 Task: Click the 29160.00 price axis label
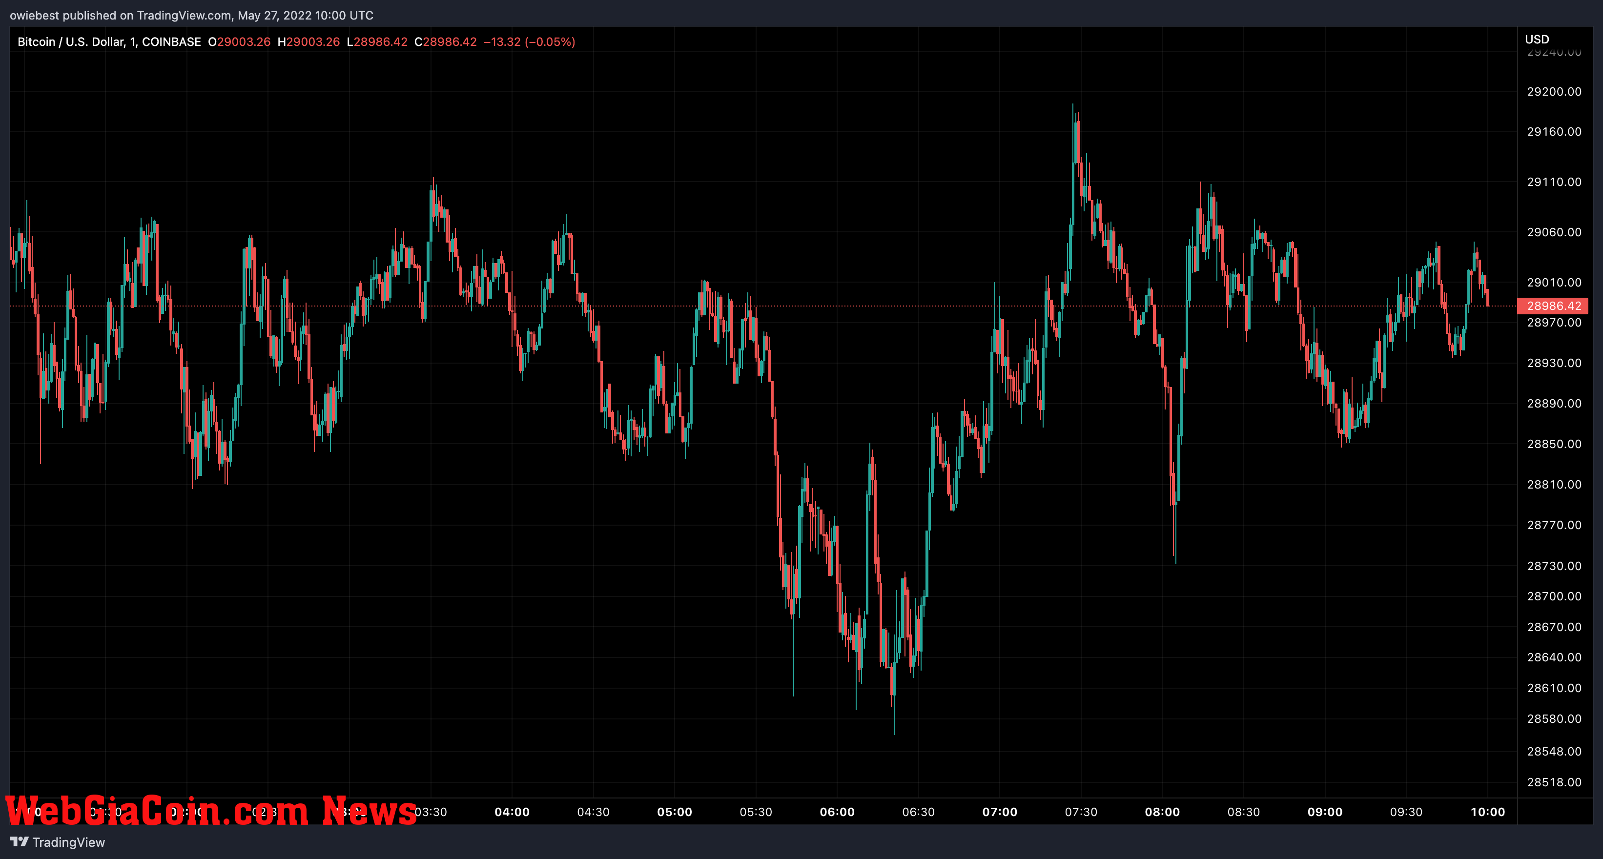(1554, 131)
